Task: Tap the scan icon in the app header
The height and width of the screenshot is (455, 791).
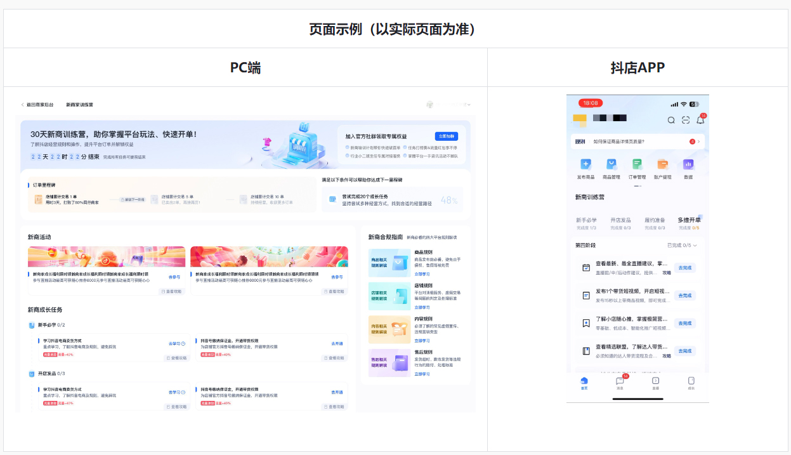Action: click(686, 120)
